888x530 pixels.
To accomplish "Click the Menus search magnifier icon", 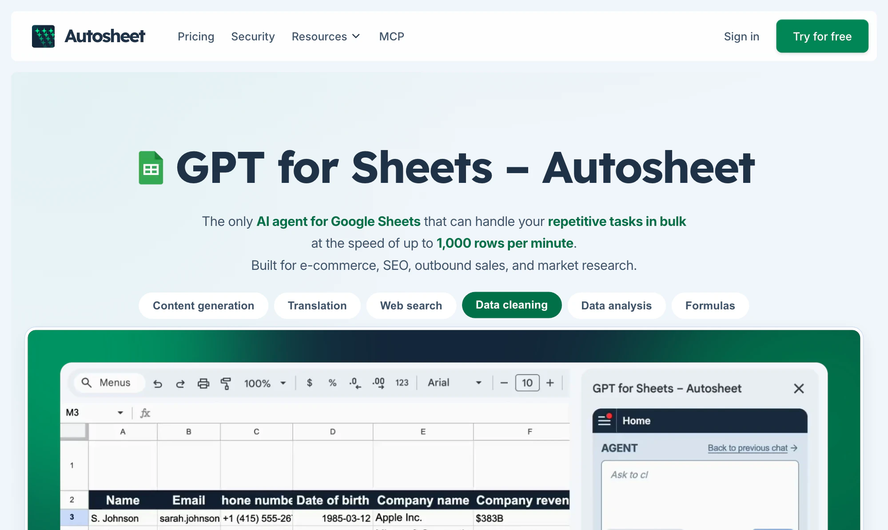I will 87,383.
